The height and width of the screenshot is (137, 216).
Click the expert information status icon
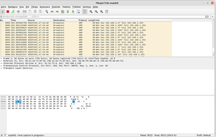pyautogui.click(x=2, y=135)
